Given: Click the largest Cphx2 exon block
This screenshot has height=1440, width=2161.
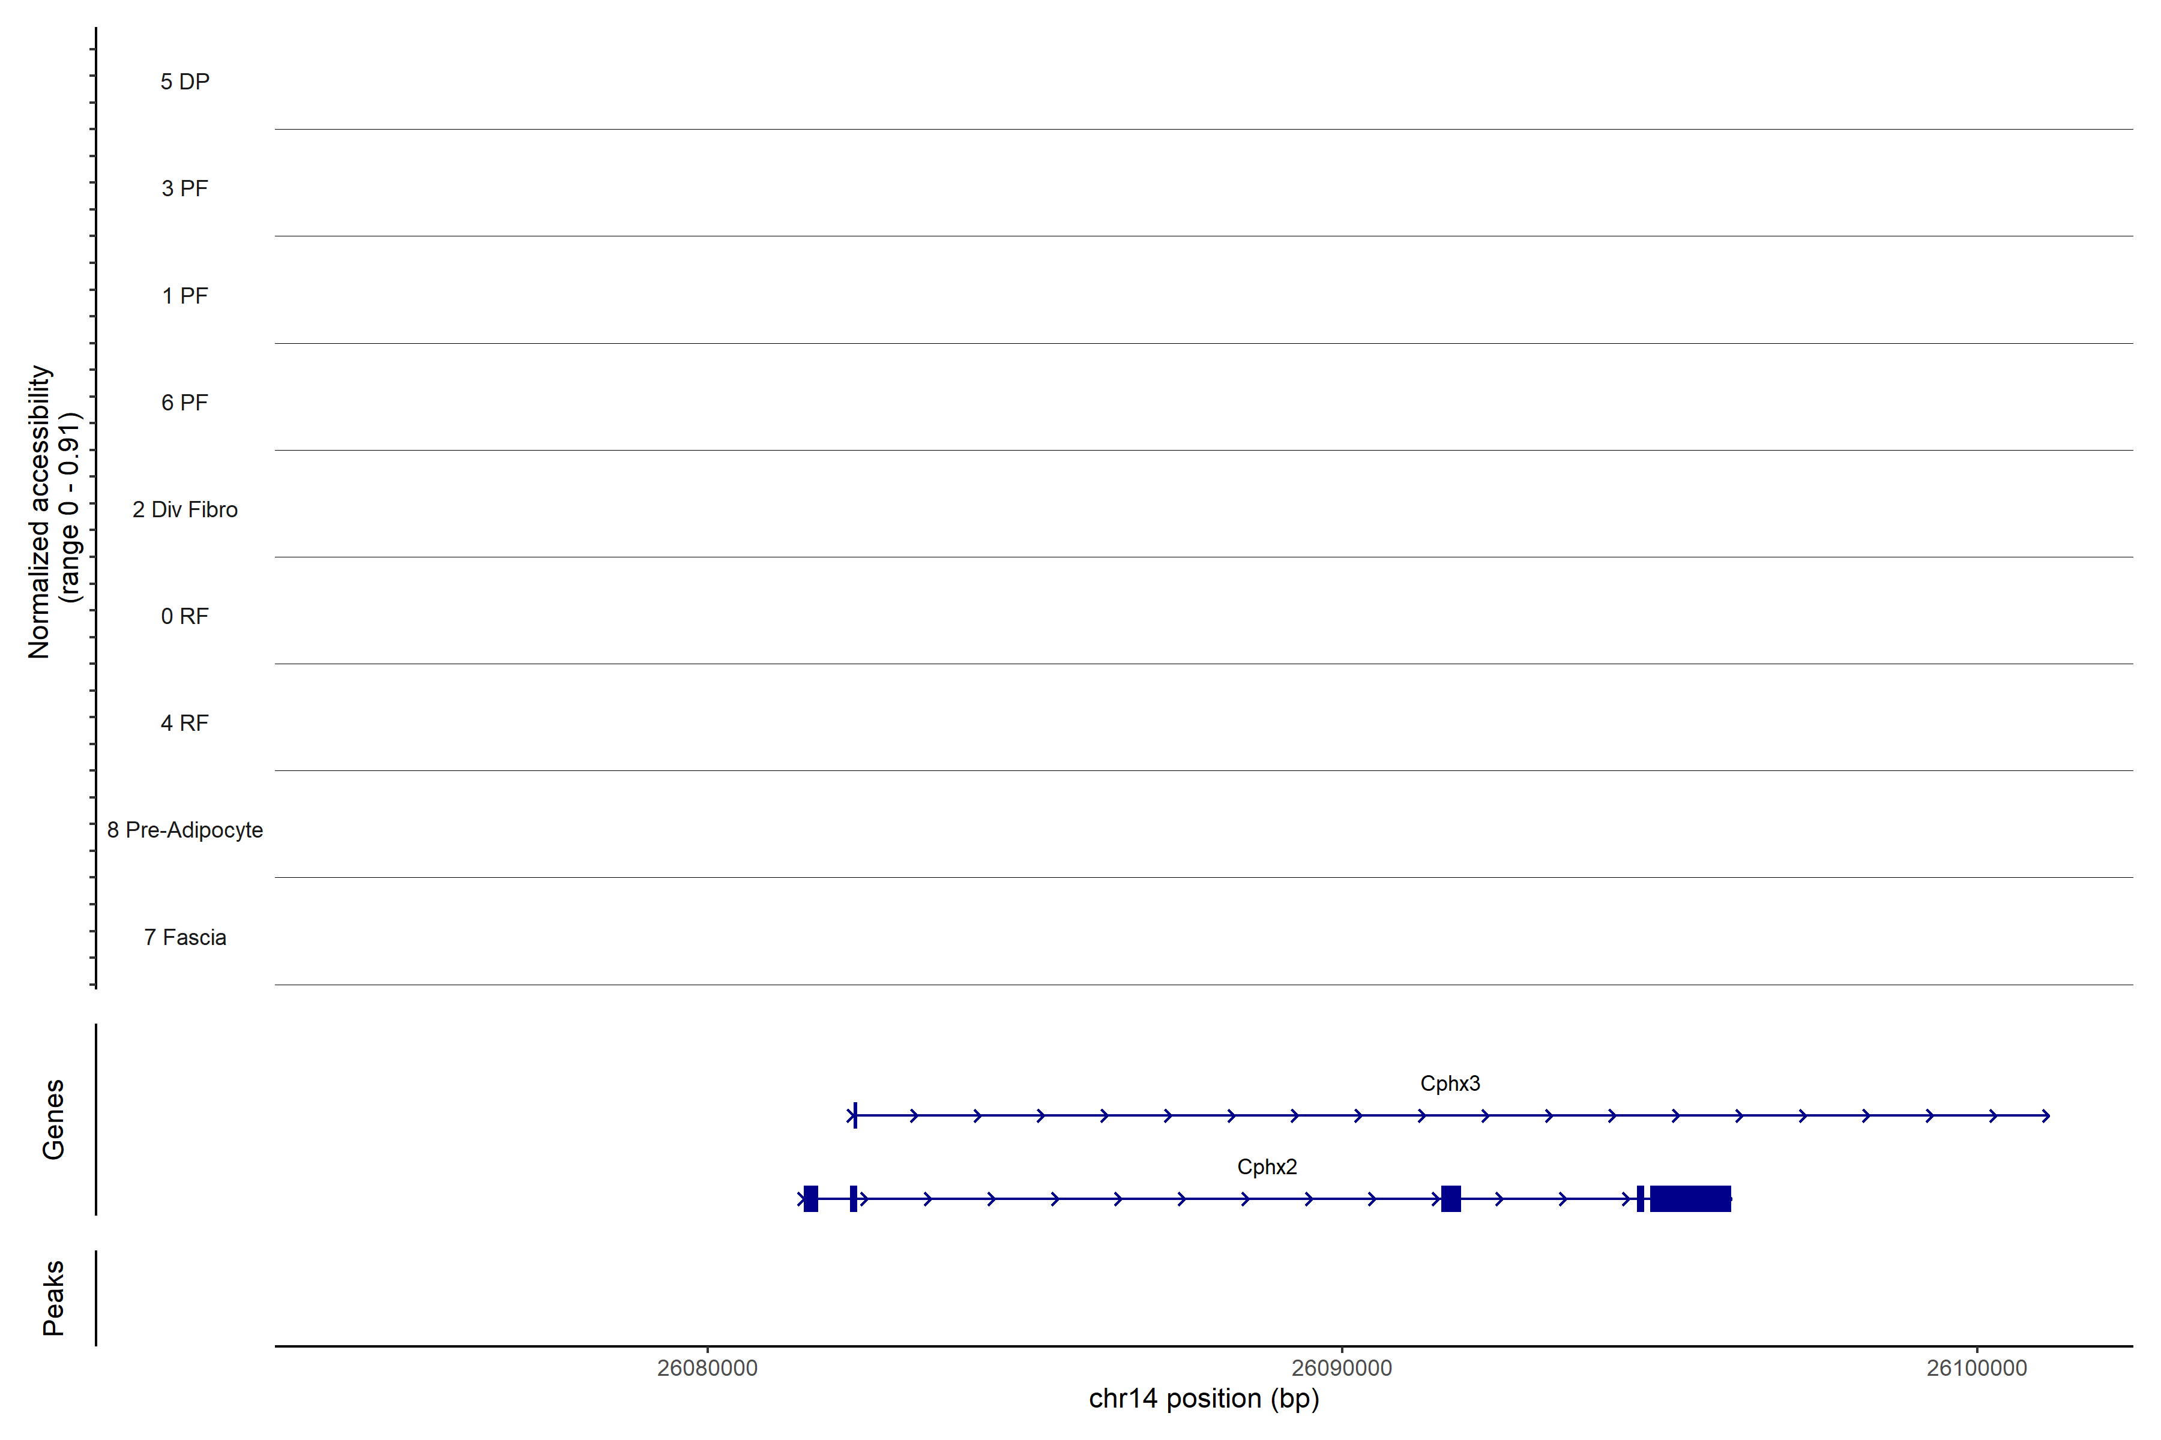Looking at the screenshot, I should 1690,1198.
